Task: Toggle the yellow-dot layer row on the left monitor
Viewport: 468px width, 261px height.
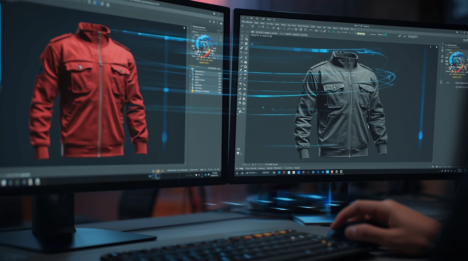Action: point(193,91)
